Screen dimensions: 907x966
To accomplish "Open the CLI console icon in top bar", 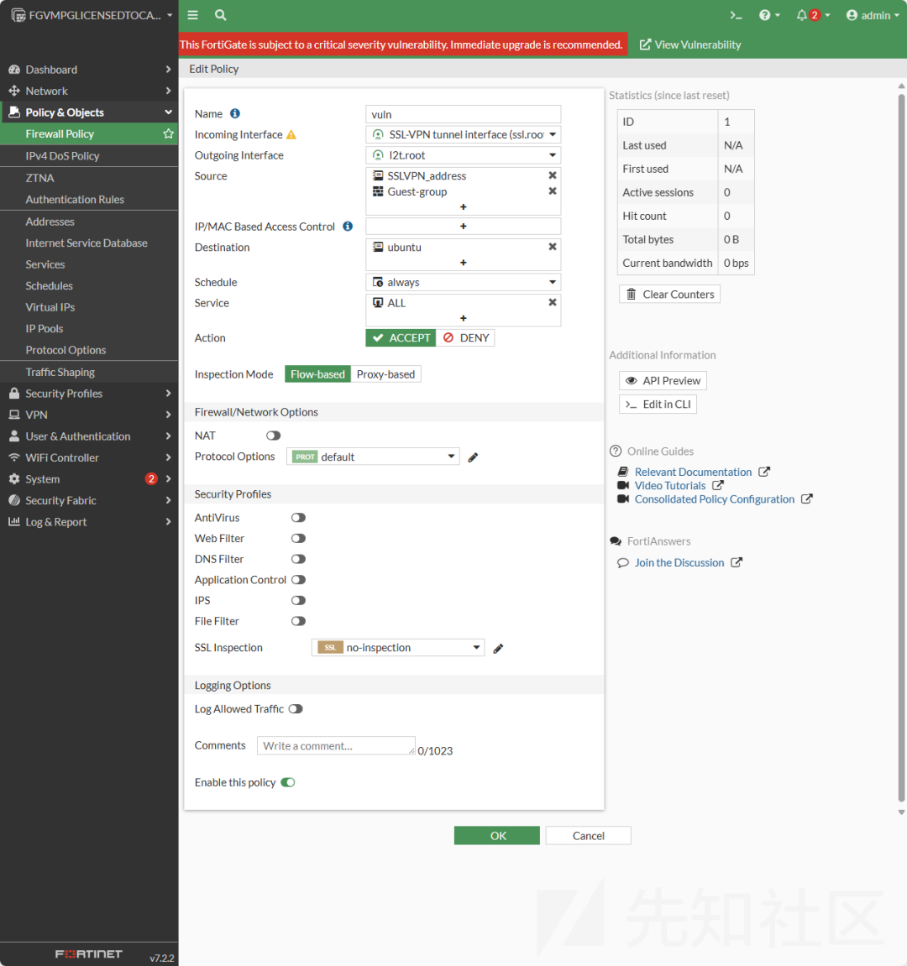I will click(736, 15).
